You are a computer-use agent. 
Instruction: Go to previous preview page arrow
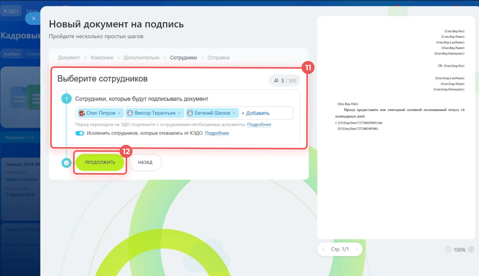(x=324, y=249)
